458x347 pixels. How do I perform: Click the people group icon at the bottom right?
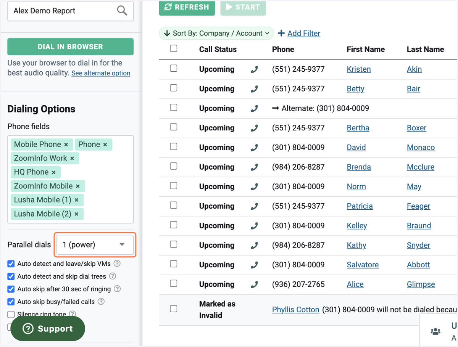coord(435,331)
